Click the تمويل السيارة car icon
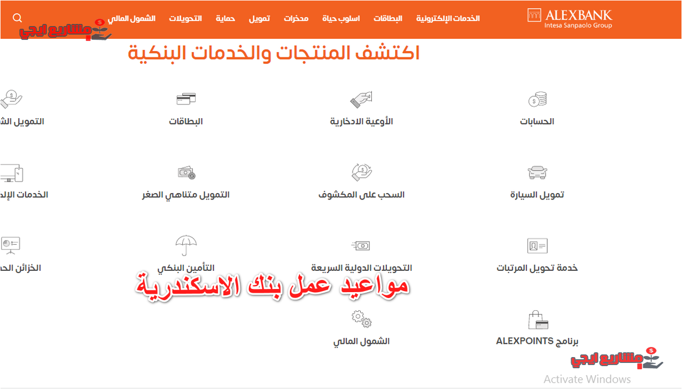 537,172
